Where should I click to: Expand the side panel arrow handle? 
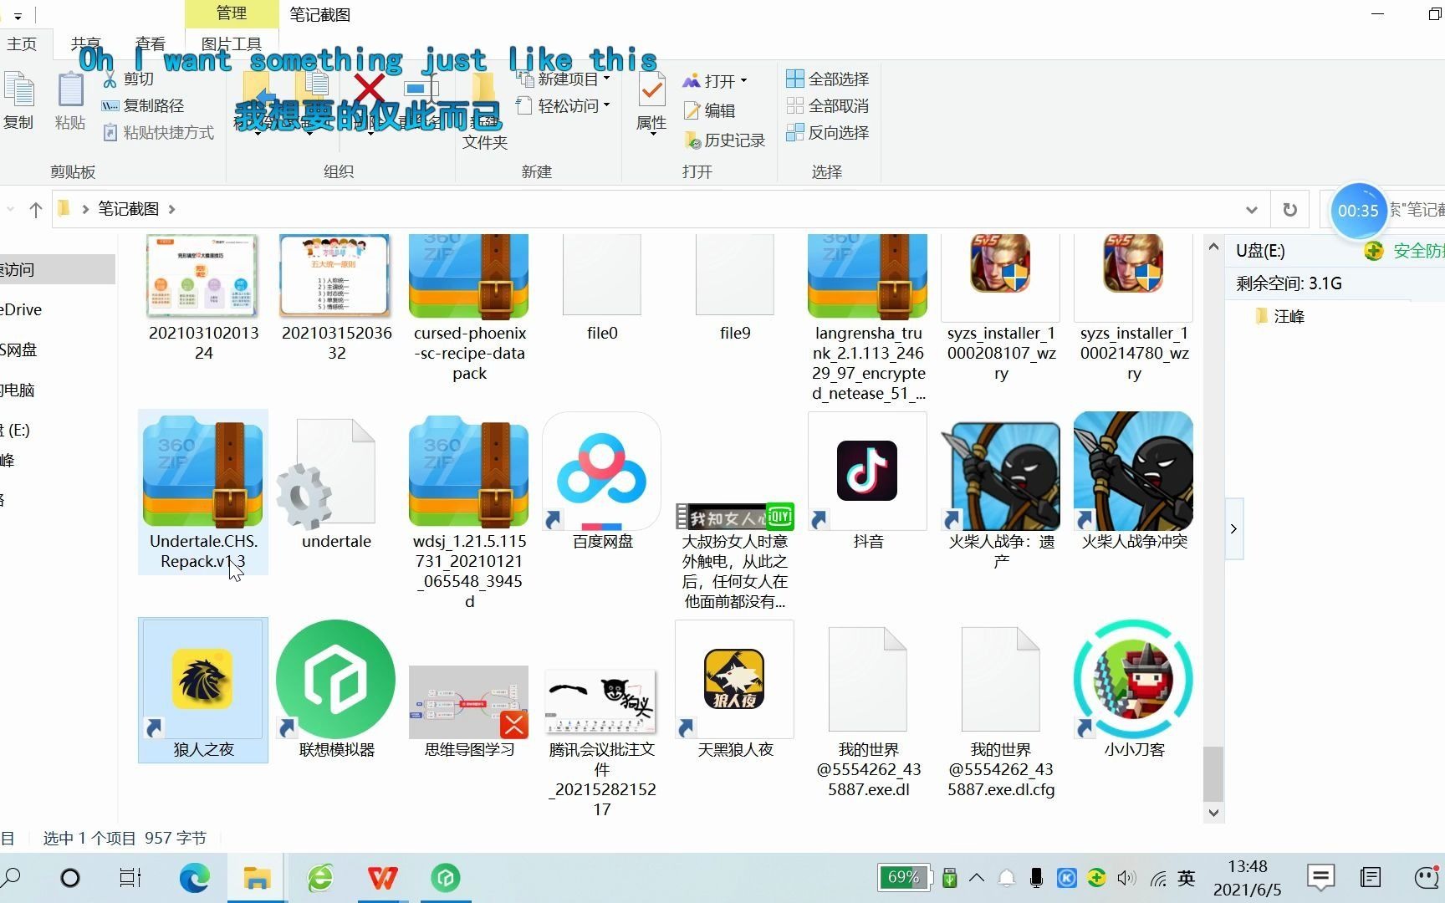coord(1233,528)
